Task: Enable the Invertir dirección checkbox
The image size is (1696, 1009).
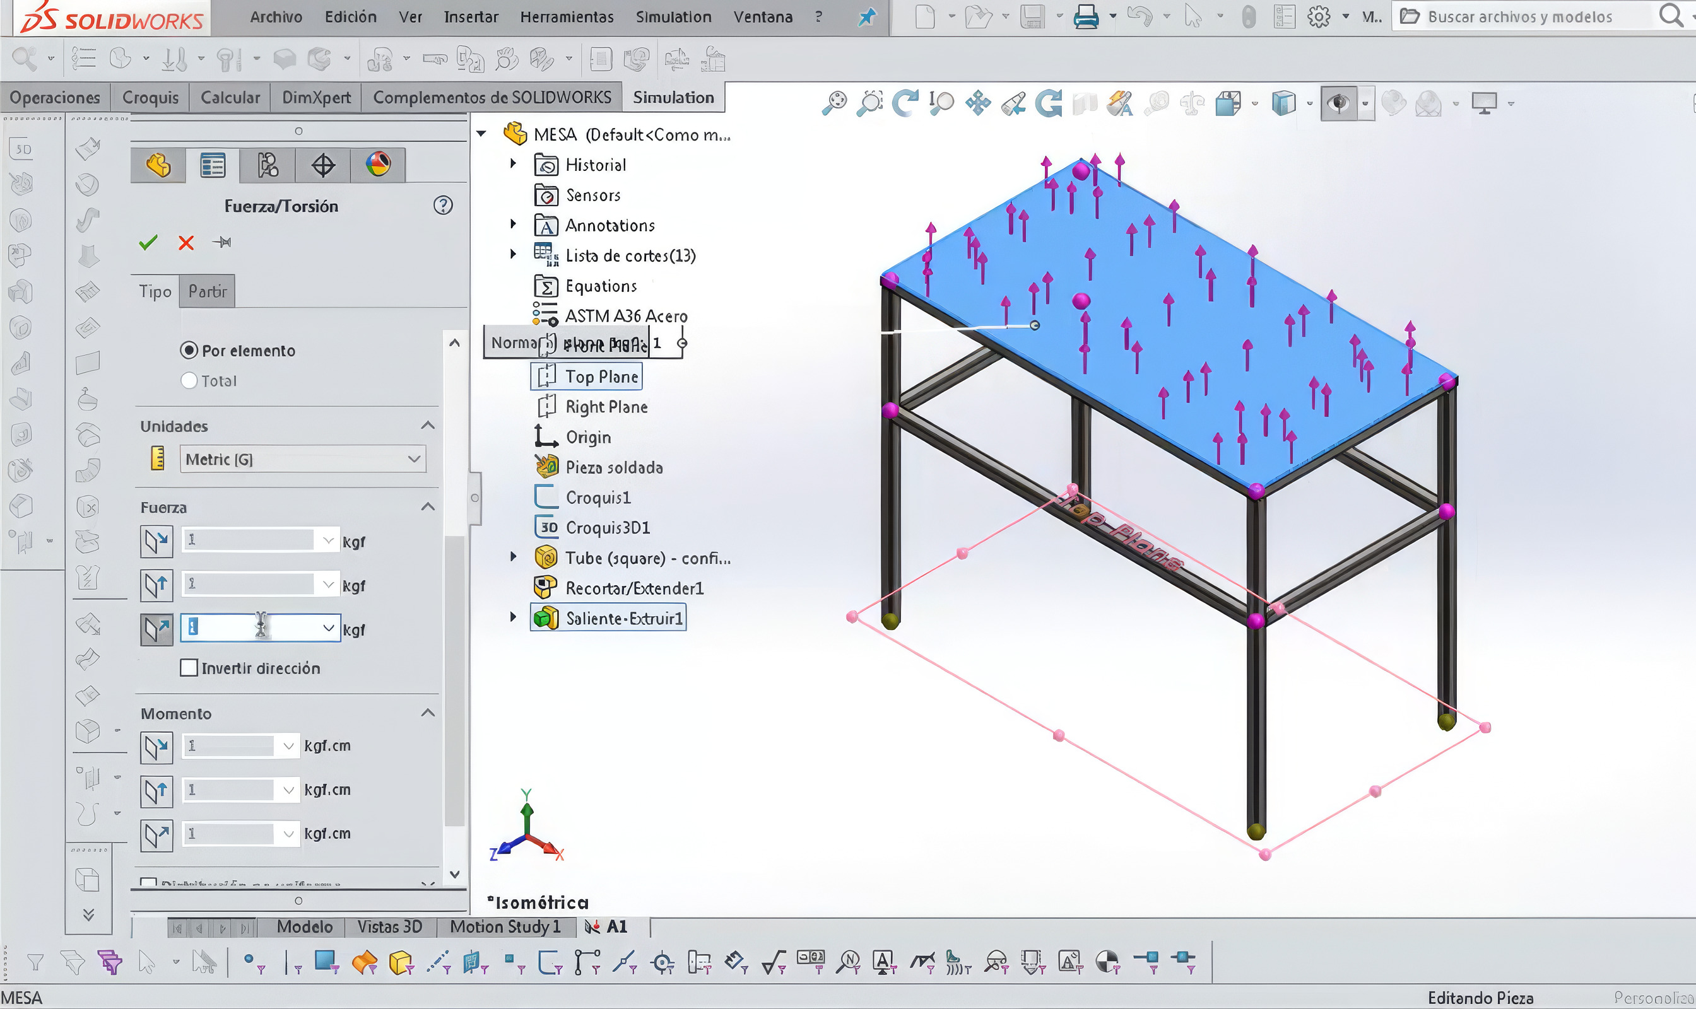Action: (189, 668)
